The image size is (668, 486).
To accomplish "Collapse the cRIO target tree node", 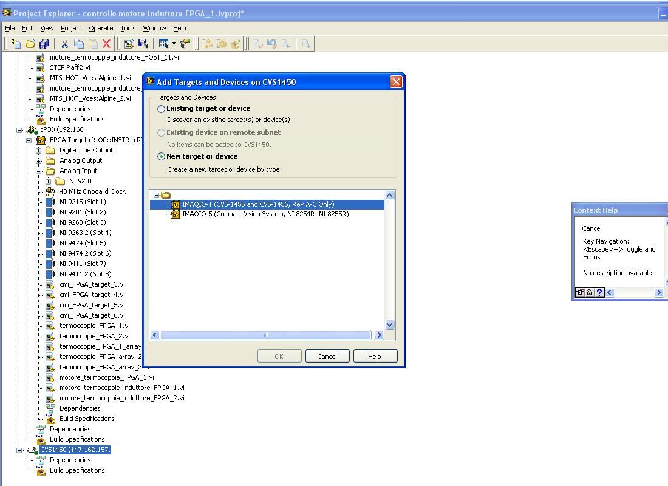I will click(x=19, y=130).
